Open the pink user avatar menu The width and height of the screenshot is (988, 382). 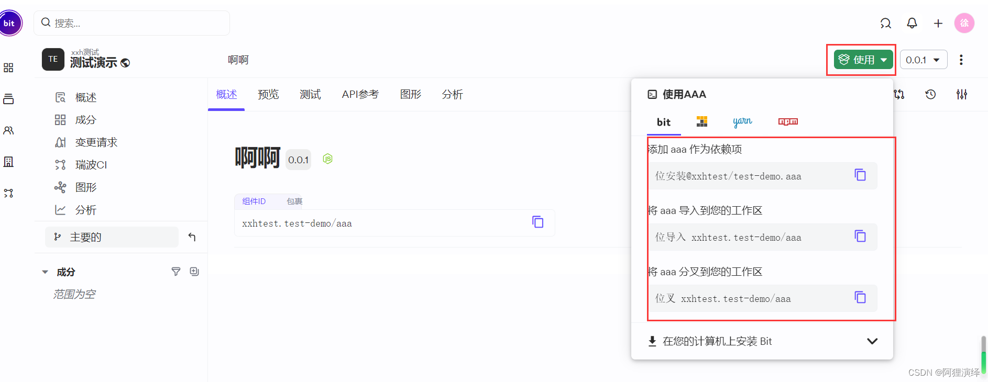tap(964, 23)
